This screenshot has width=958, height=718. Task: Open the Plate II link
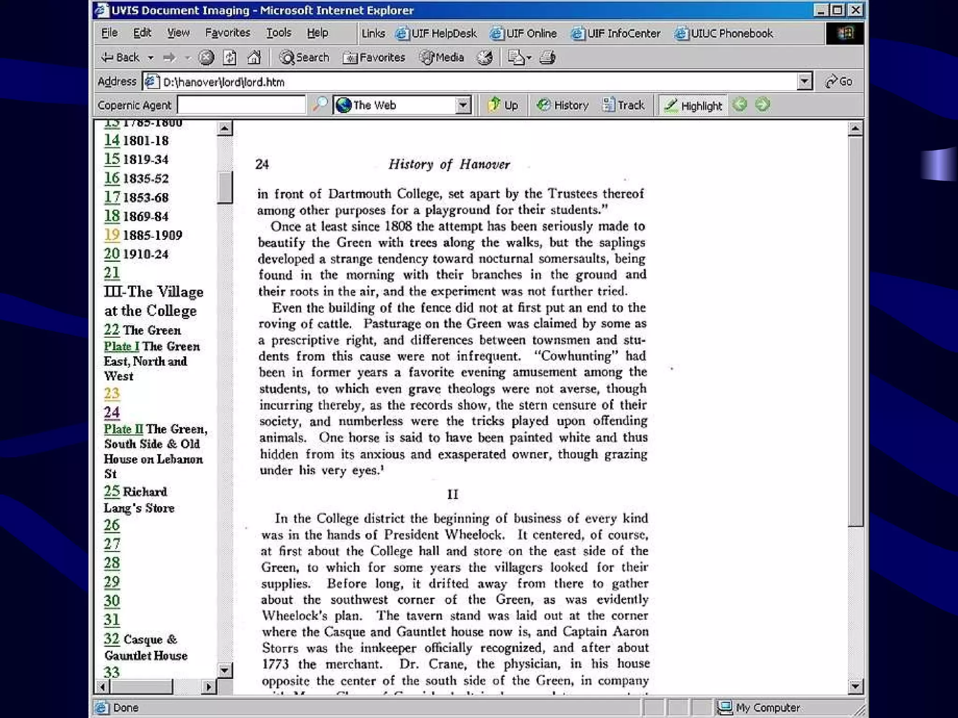click(123, 429)
